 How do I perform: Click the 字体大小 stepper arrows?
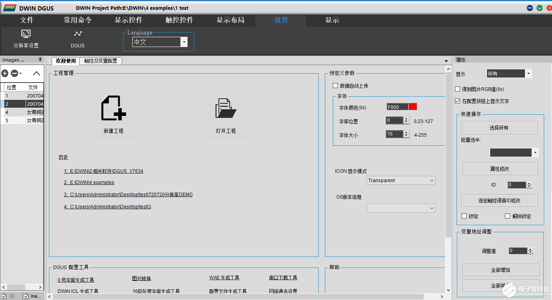pyautogui.click(x=406, y=134)
